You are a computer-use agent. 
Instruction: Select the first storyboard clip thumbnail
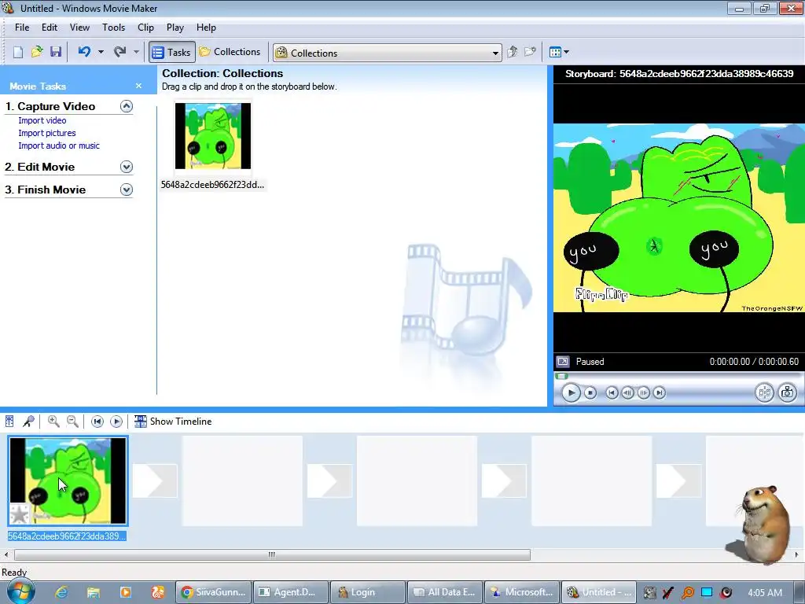tap(68, 481)
